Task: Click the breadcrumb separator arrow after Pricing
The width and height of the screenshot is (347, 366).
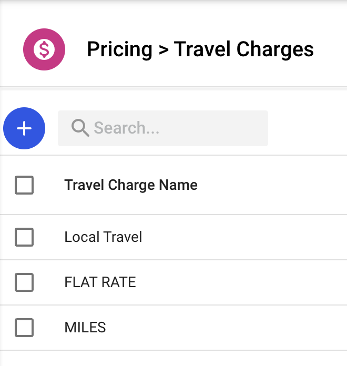Action: 163,50
